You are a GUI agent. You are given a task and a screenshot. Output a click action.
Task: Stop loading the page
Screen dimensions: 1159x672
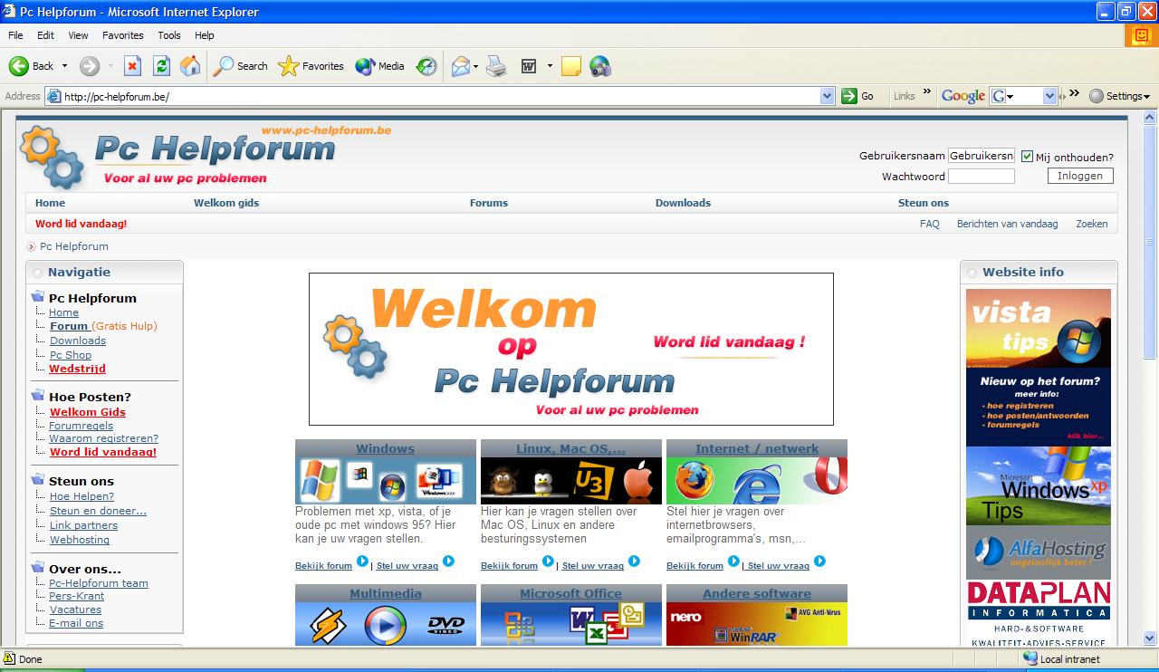pos(133,66)
